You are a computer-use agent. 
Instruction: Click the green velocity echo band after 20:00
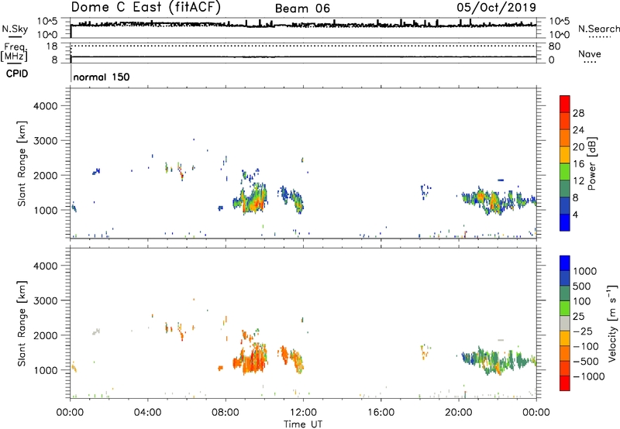click(498, 360)
